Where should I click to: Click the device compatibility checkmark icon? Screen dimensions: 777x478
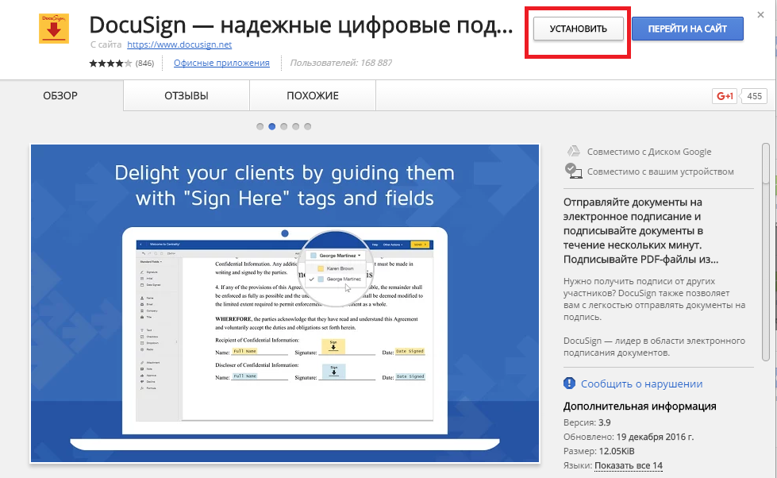573,171
